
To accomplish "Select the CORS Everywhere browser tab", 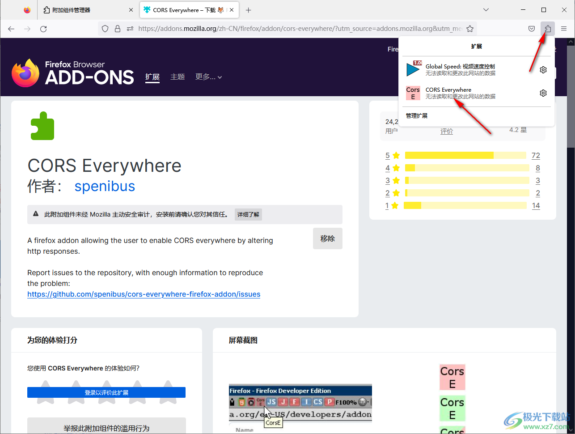I will pyautogui.click(x=190, y=10).
